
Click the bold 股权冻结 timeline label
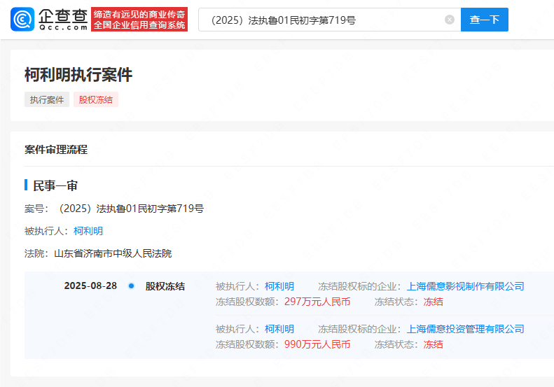tap(165, 286)
